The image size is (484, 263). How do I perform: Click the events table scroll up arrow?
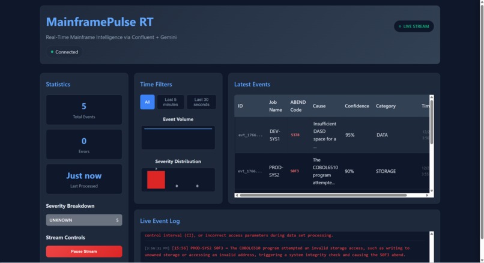point(432,97)
